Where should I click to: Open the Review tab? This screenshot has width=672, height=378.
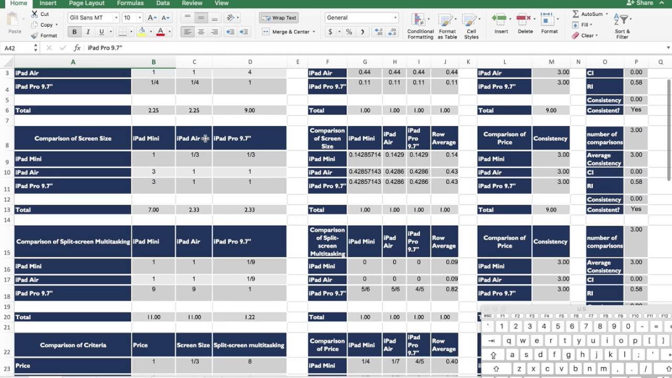[192, 3]
